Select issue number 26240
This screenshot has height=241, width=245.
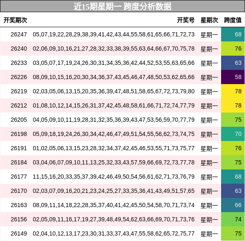[x=19, y=49]
